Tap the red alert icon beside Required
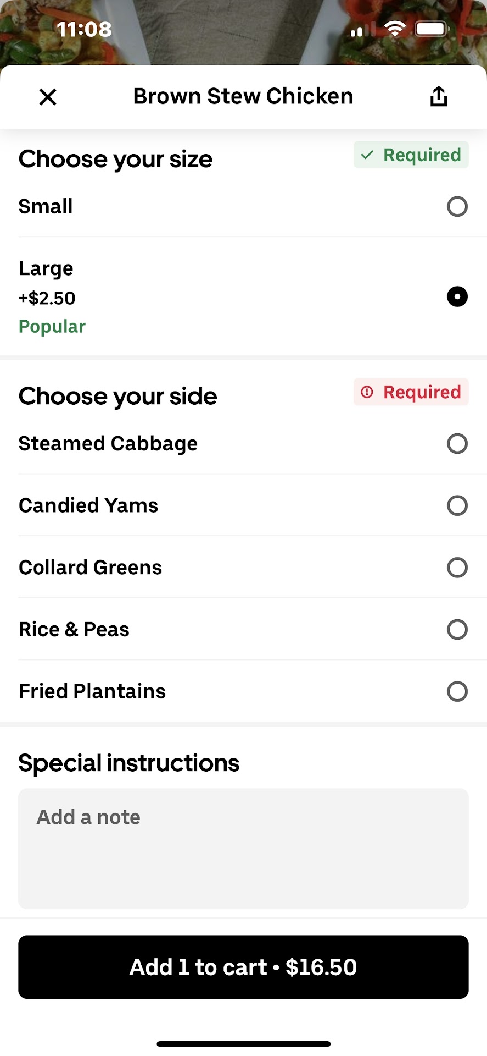Image resolution: width=487 pixels, height=1056 pixels. (x=367, y=392)
